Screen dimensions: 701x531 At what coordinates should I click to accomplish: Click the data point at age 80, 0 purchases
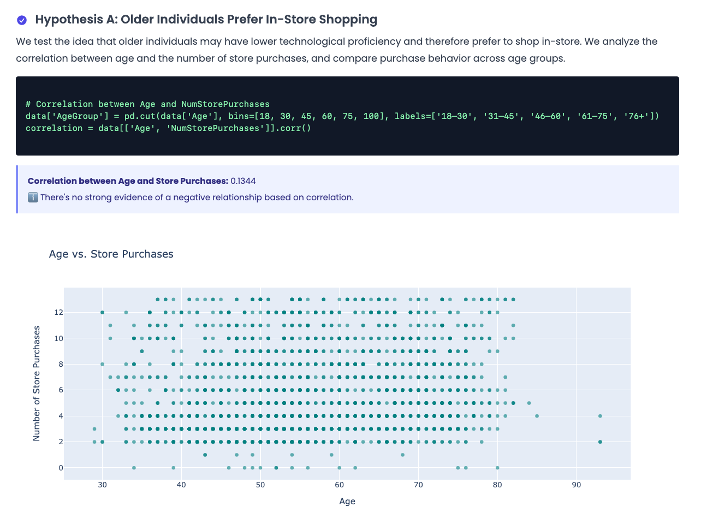tap(497, 468)
